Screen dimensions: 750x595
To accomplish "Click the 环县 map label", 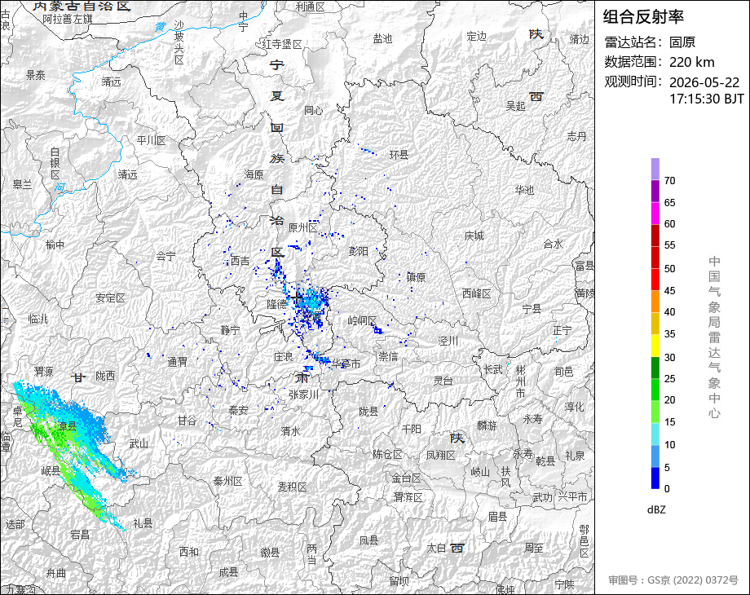I will pyautogui.click(x=399, y=155).
